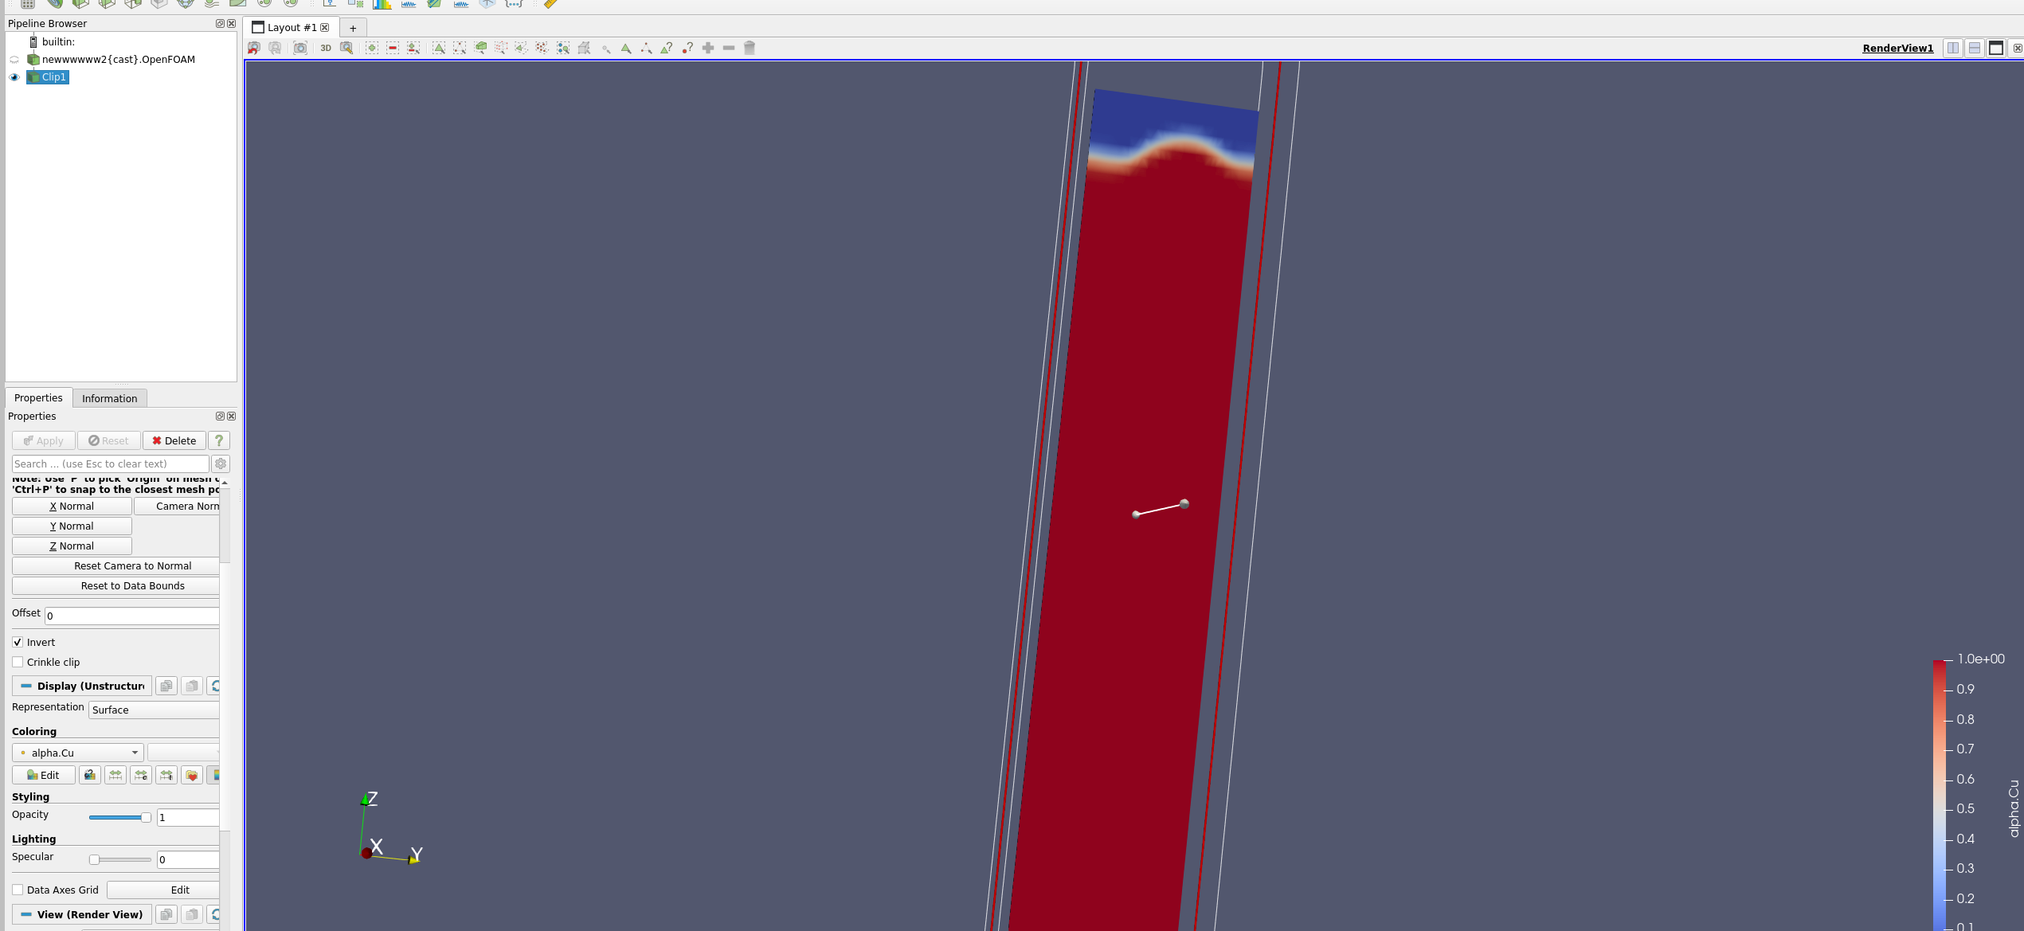The width and height of the screenshot is (2024, 931).
Task: Select the zoom to box tool
Action: (x=346, y=48)
